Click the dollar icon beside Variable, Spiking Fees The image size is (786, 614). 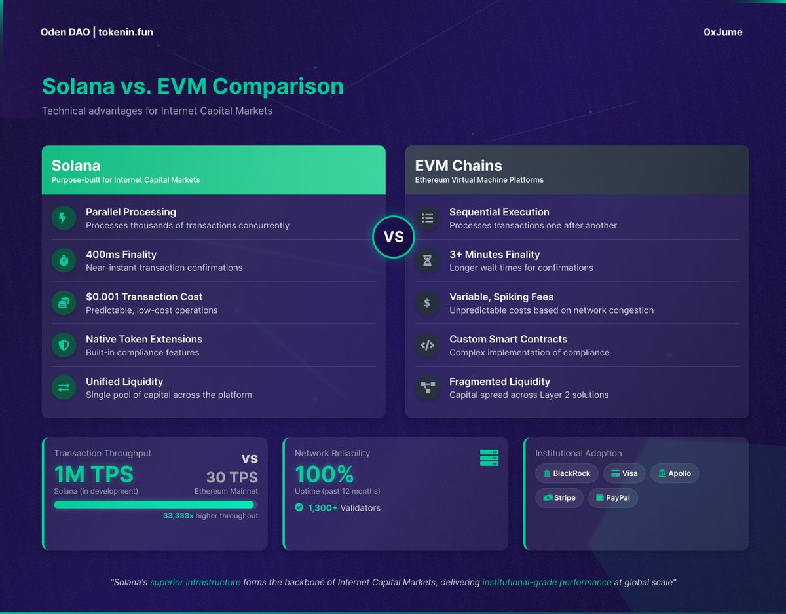point(427,303)
